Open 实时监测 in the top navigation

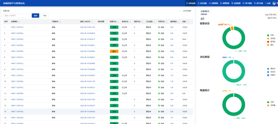(191, 3)
